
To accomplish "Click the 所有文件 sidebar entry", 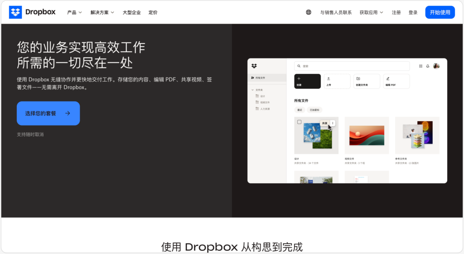I will pyautogui.click(x=267, y=78).
